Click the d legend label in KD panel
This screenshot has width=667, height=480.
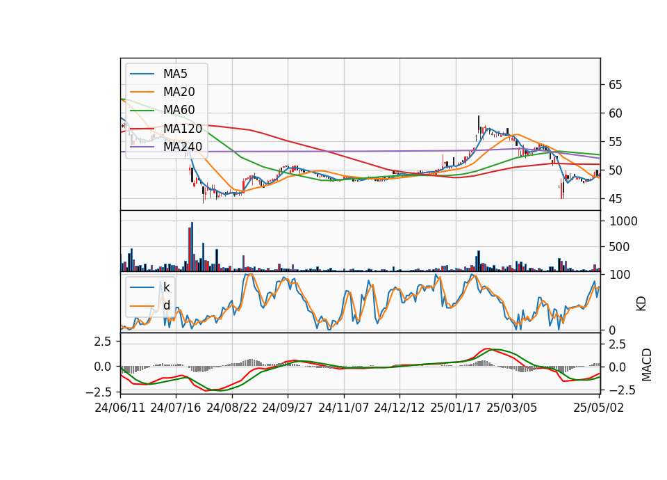(x=166, y=305)
